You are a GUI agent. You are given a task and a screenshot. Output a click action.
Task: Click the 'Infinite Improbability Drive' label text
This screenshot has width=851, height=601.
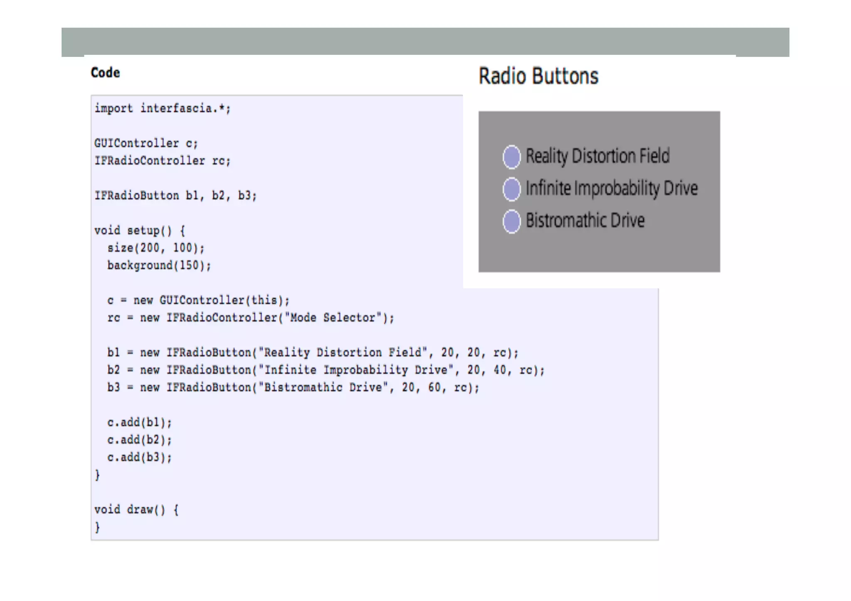pos(611,188)
